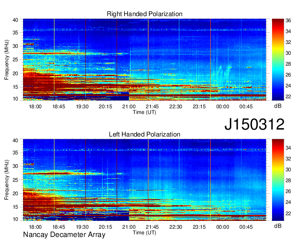Click the left-handed plot's color scale bar
This screenshot has height=240, width=296.
[x=278, y=180]
